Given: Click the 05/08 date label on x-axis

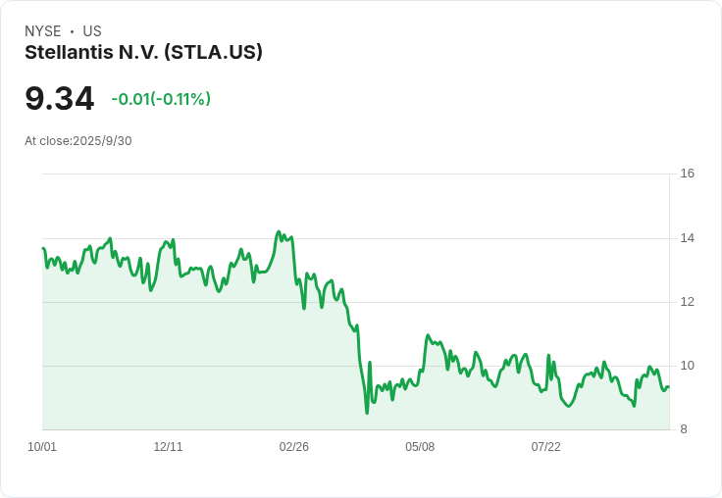Looking at the screenshot, I should [420, 447].
